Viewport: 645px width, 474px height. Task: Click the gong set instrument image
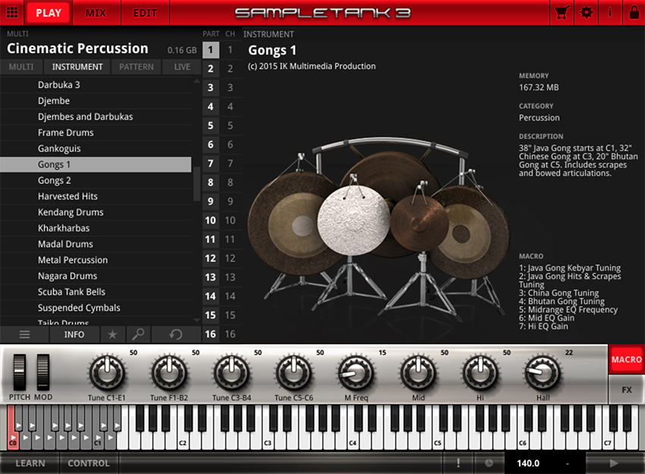(x=379, y=231)
